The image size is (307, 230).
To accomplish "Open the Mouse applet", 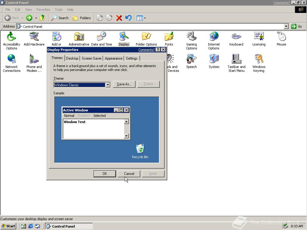I will pos(281,39).
